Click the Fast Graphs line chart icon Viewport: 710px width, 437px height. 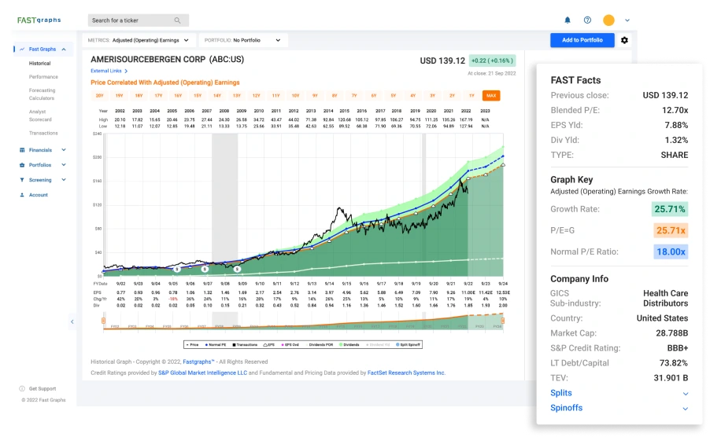22,50
